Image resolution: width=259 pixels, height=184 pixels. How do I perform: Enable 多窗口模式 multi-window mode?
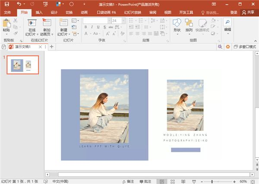(x=245, y=47)
